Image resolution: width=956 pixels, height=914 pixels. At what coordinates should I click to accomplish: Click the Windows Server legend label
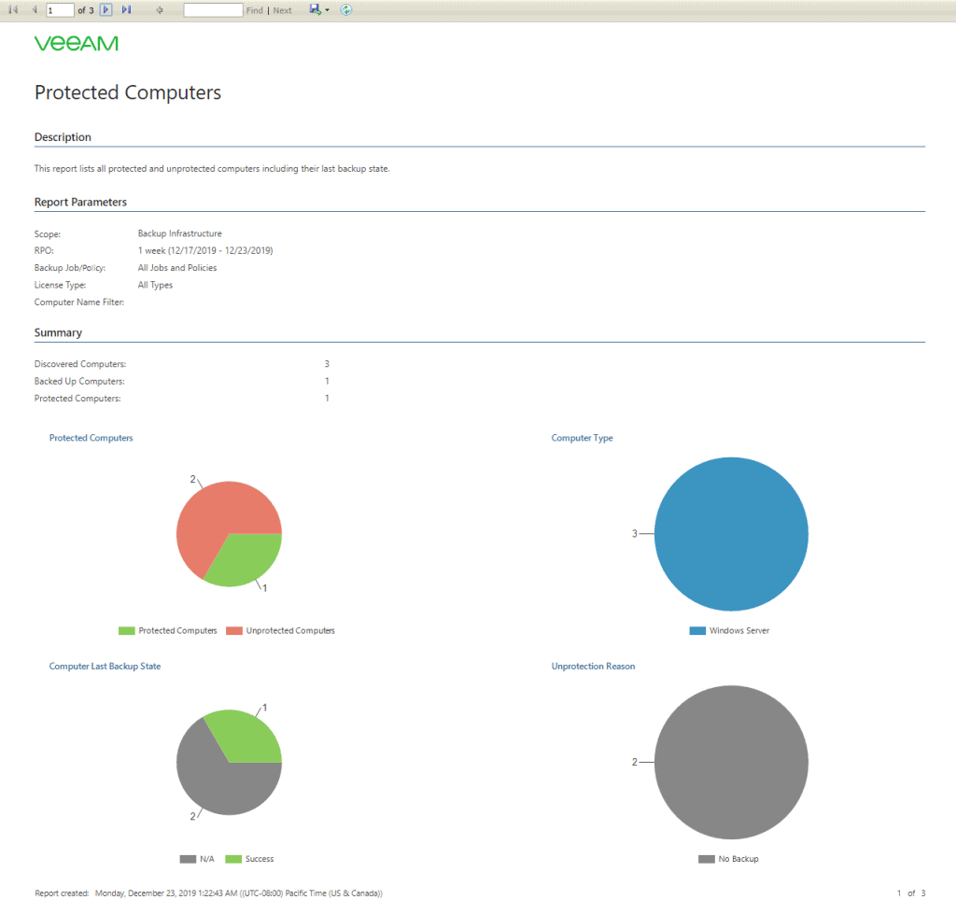pyautogui.click(x=739, y=630)
